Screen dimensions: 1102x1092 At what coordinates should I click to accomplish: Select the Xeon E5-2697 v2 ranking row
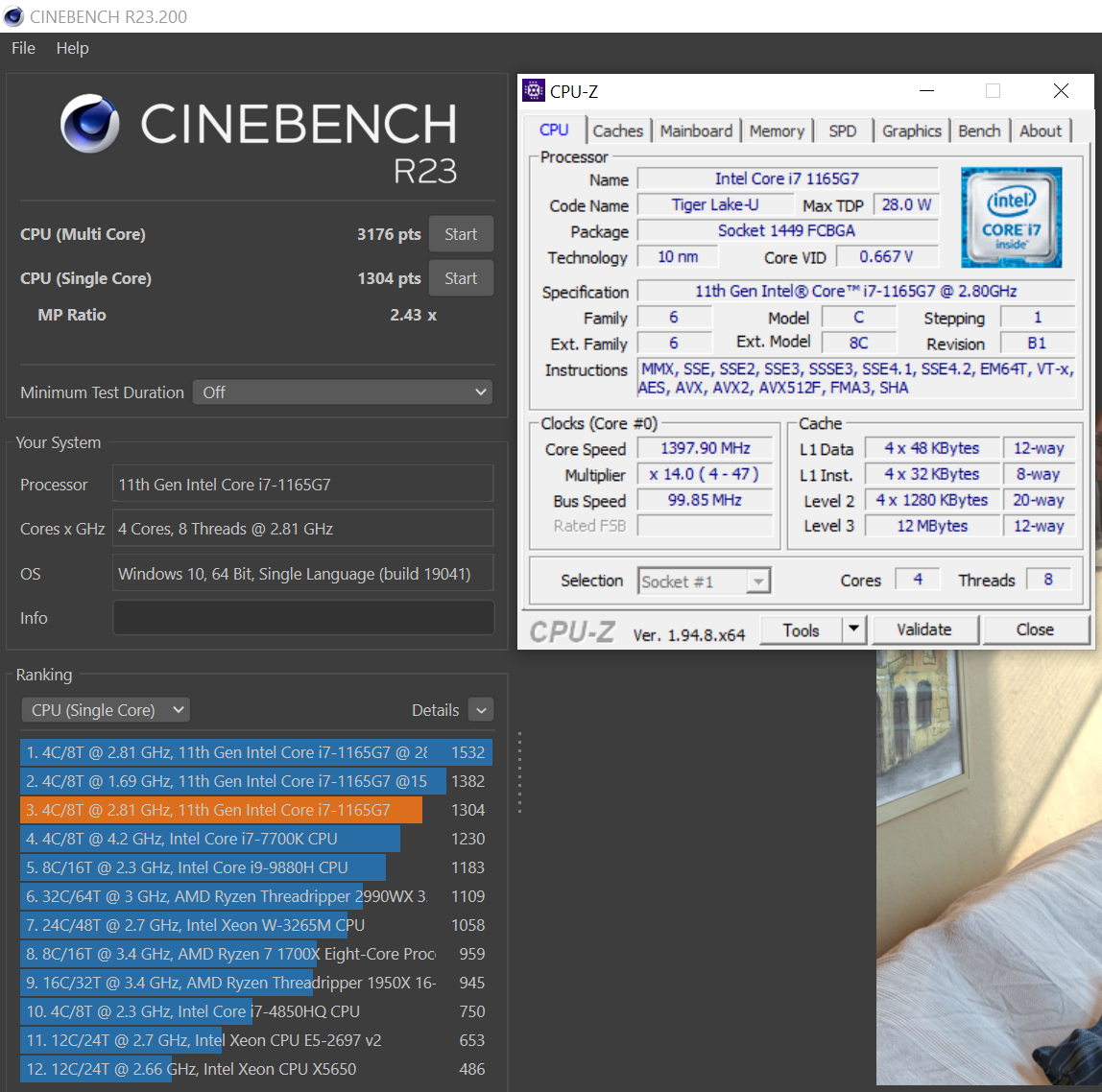coord(256,1040)
